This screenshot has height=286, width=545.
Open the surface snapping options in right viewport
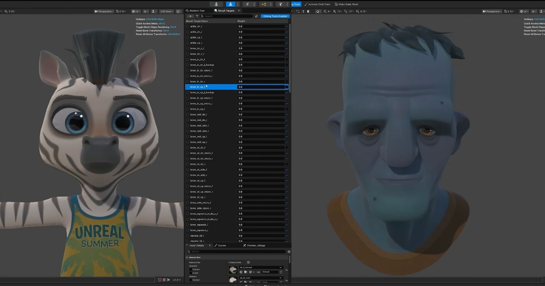[x=318, y=11]
